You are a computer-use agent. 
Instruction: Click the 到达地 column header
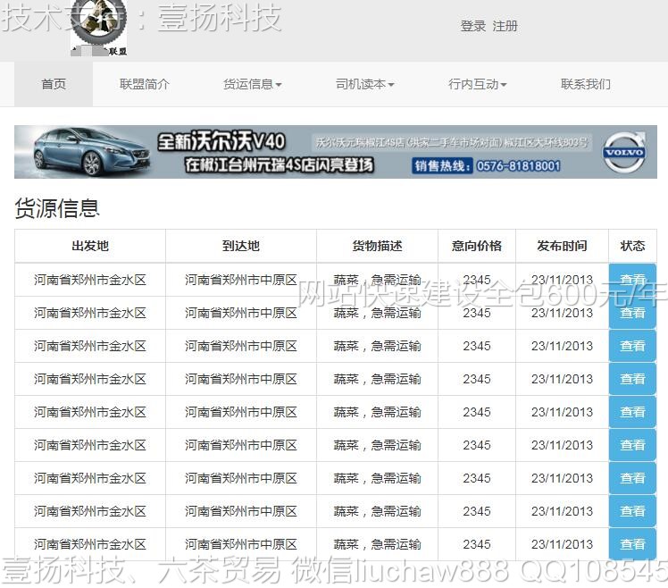(x=241, y=246)
